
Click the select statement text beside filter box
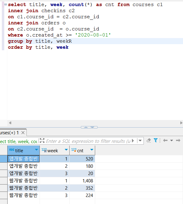19,141
